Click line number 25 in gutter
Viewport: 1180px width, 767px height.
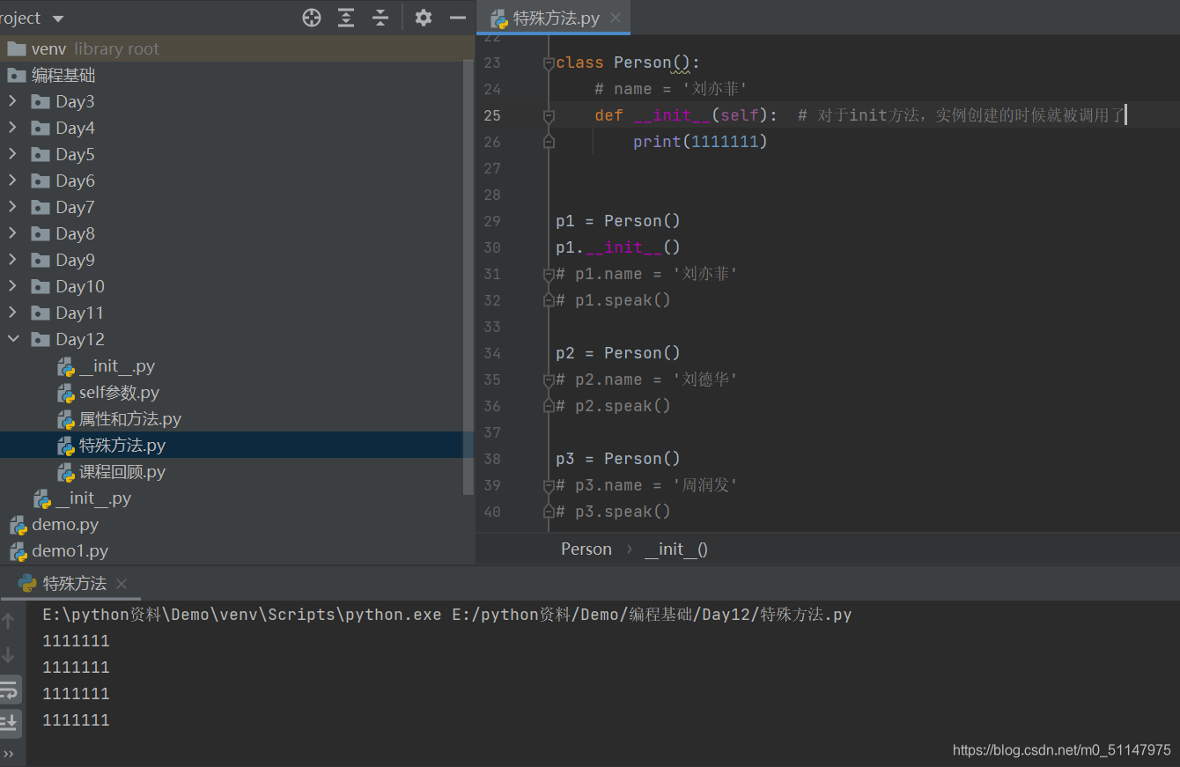[x=491, y=115]
